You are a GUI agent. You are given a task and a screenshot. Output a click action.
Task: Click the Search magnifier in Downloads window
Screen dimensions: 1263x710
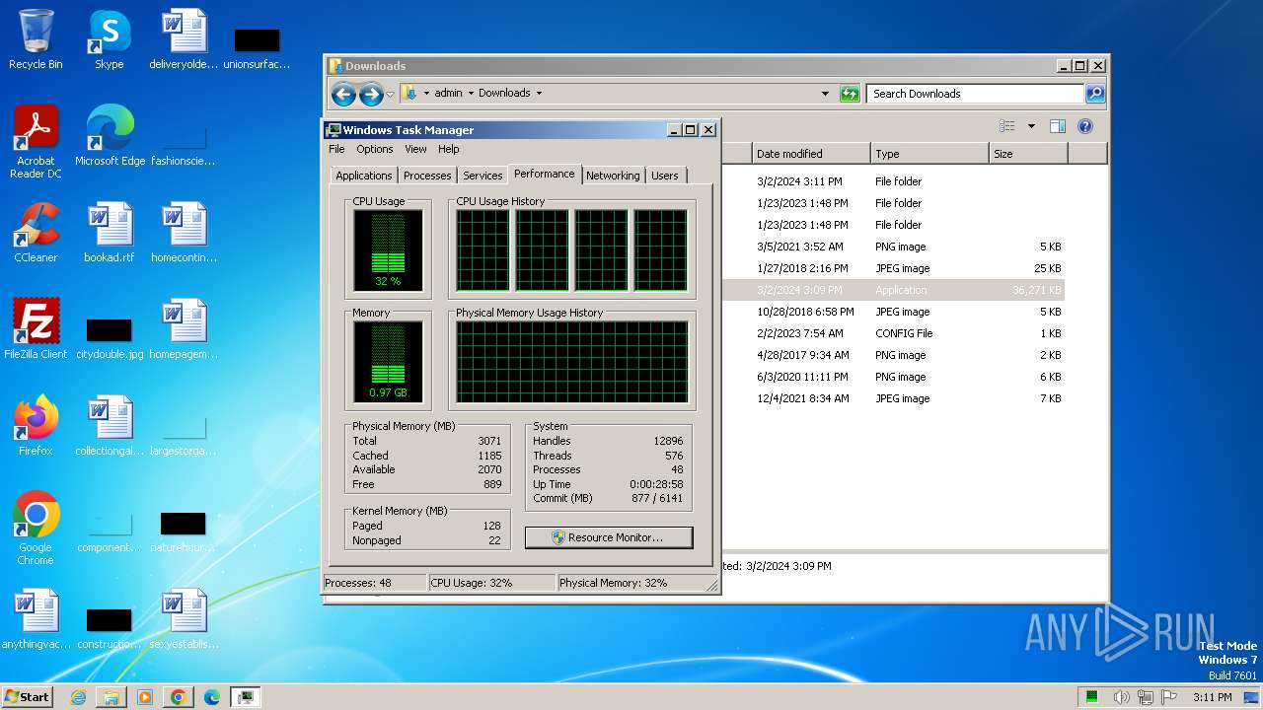click(1095, 94)
